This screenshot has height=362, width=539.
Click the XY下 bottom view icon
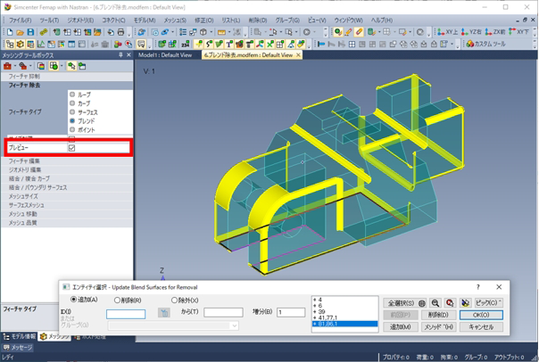click(518, 32)
